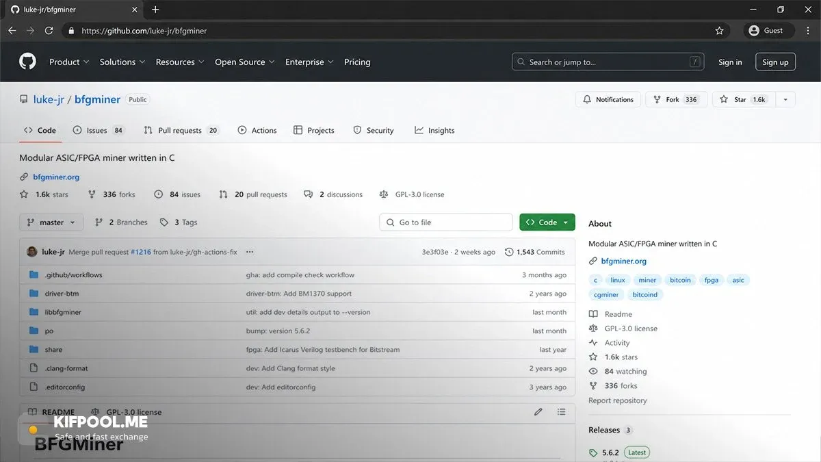This screenshot has width=821, height=462.
Task: Open the 5.6.2 Latest release
Action: pos(618,452)
